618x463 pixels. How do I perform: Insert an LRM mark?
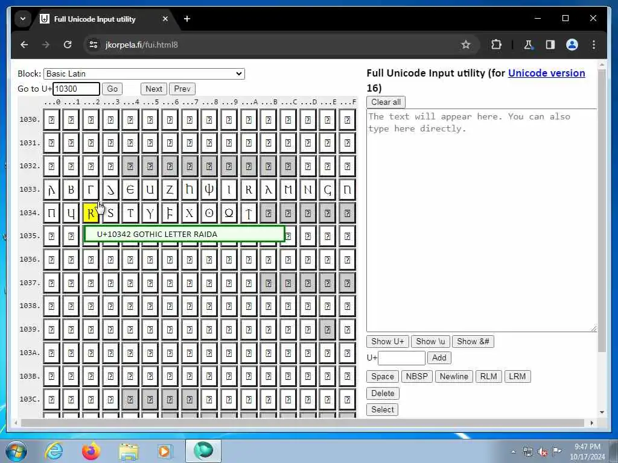click(x=517, y=376)
